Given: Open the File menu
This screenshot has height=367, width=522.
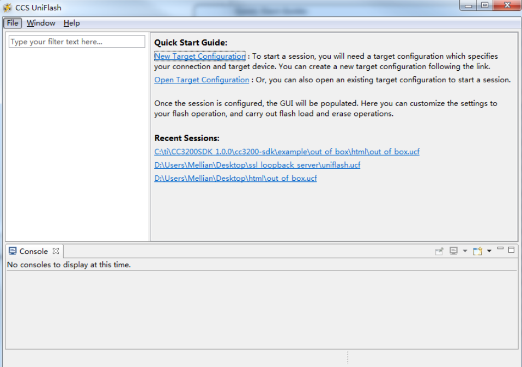Looking at the screenshot, I should (x=13, y=23).
